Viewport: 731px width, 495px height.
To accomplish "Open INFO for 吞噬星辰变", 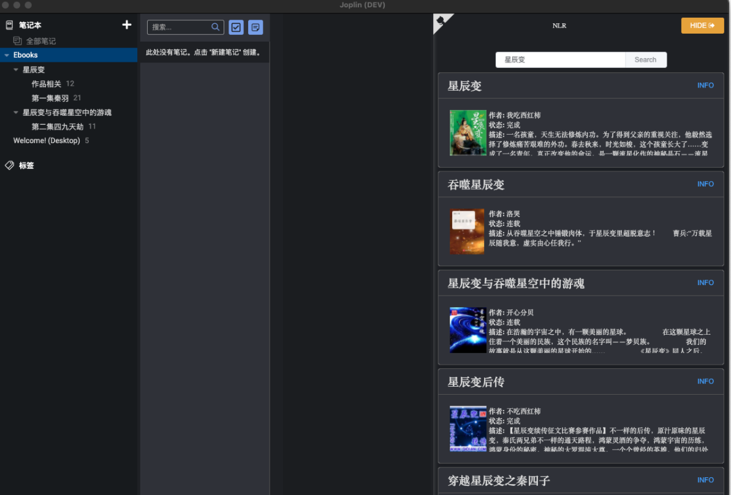I will pos(705,184).
